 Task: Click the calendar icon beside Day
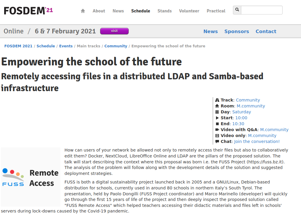click(x=217, y=112)
